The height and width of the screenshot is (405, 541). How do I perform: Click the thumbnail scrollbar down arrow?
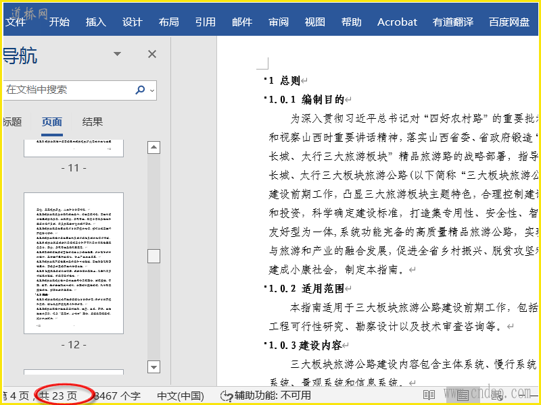[x=154, y=367]
